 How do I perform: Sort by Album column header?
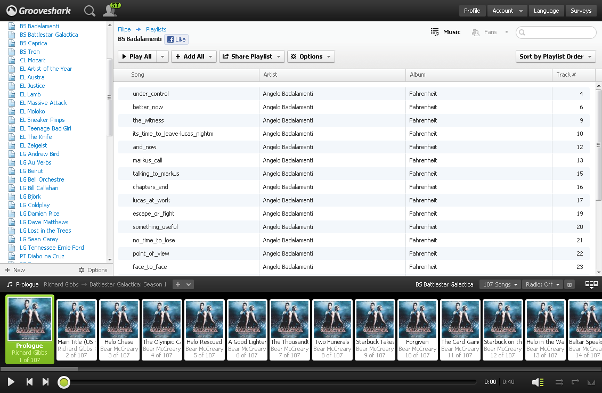tap(479, 75)
